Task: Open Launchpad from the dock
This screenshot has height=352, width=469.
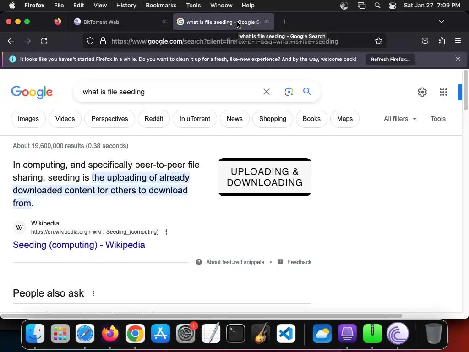Action: point(60,334)
